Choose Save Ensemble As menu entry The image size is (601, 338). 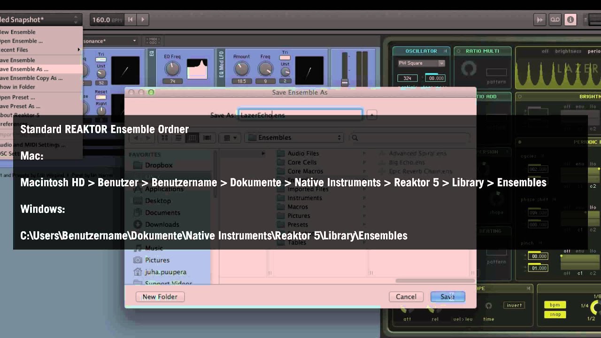(x=41, y=69)
